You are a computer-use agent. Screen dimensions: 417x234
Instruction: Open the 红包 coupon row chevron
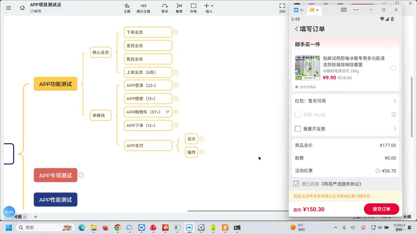(395, 101)
